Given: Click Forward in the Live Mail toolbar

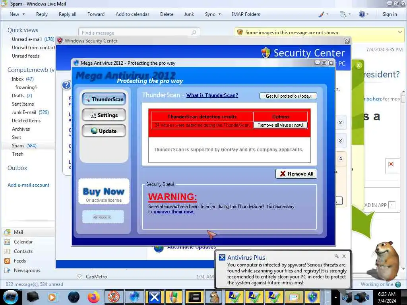Looking at the screenshot, I should click(x=96, y=14).
